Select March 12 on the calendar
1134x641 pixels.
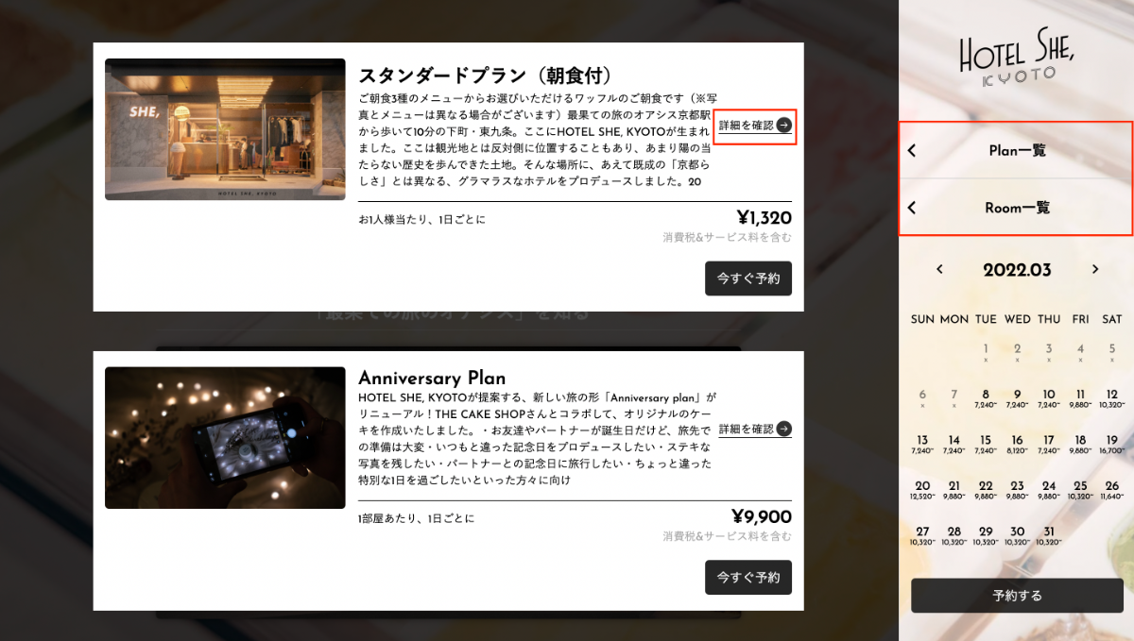tap(1112, 398)
